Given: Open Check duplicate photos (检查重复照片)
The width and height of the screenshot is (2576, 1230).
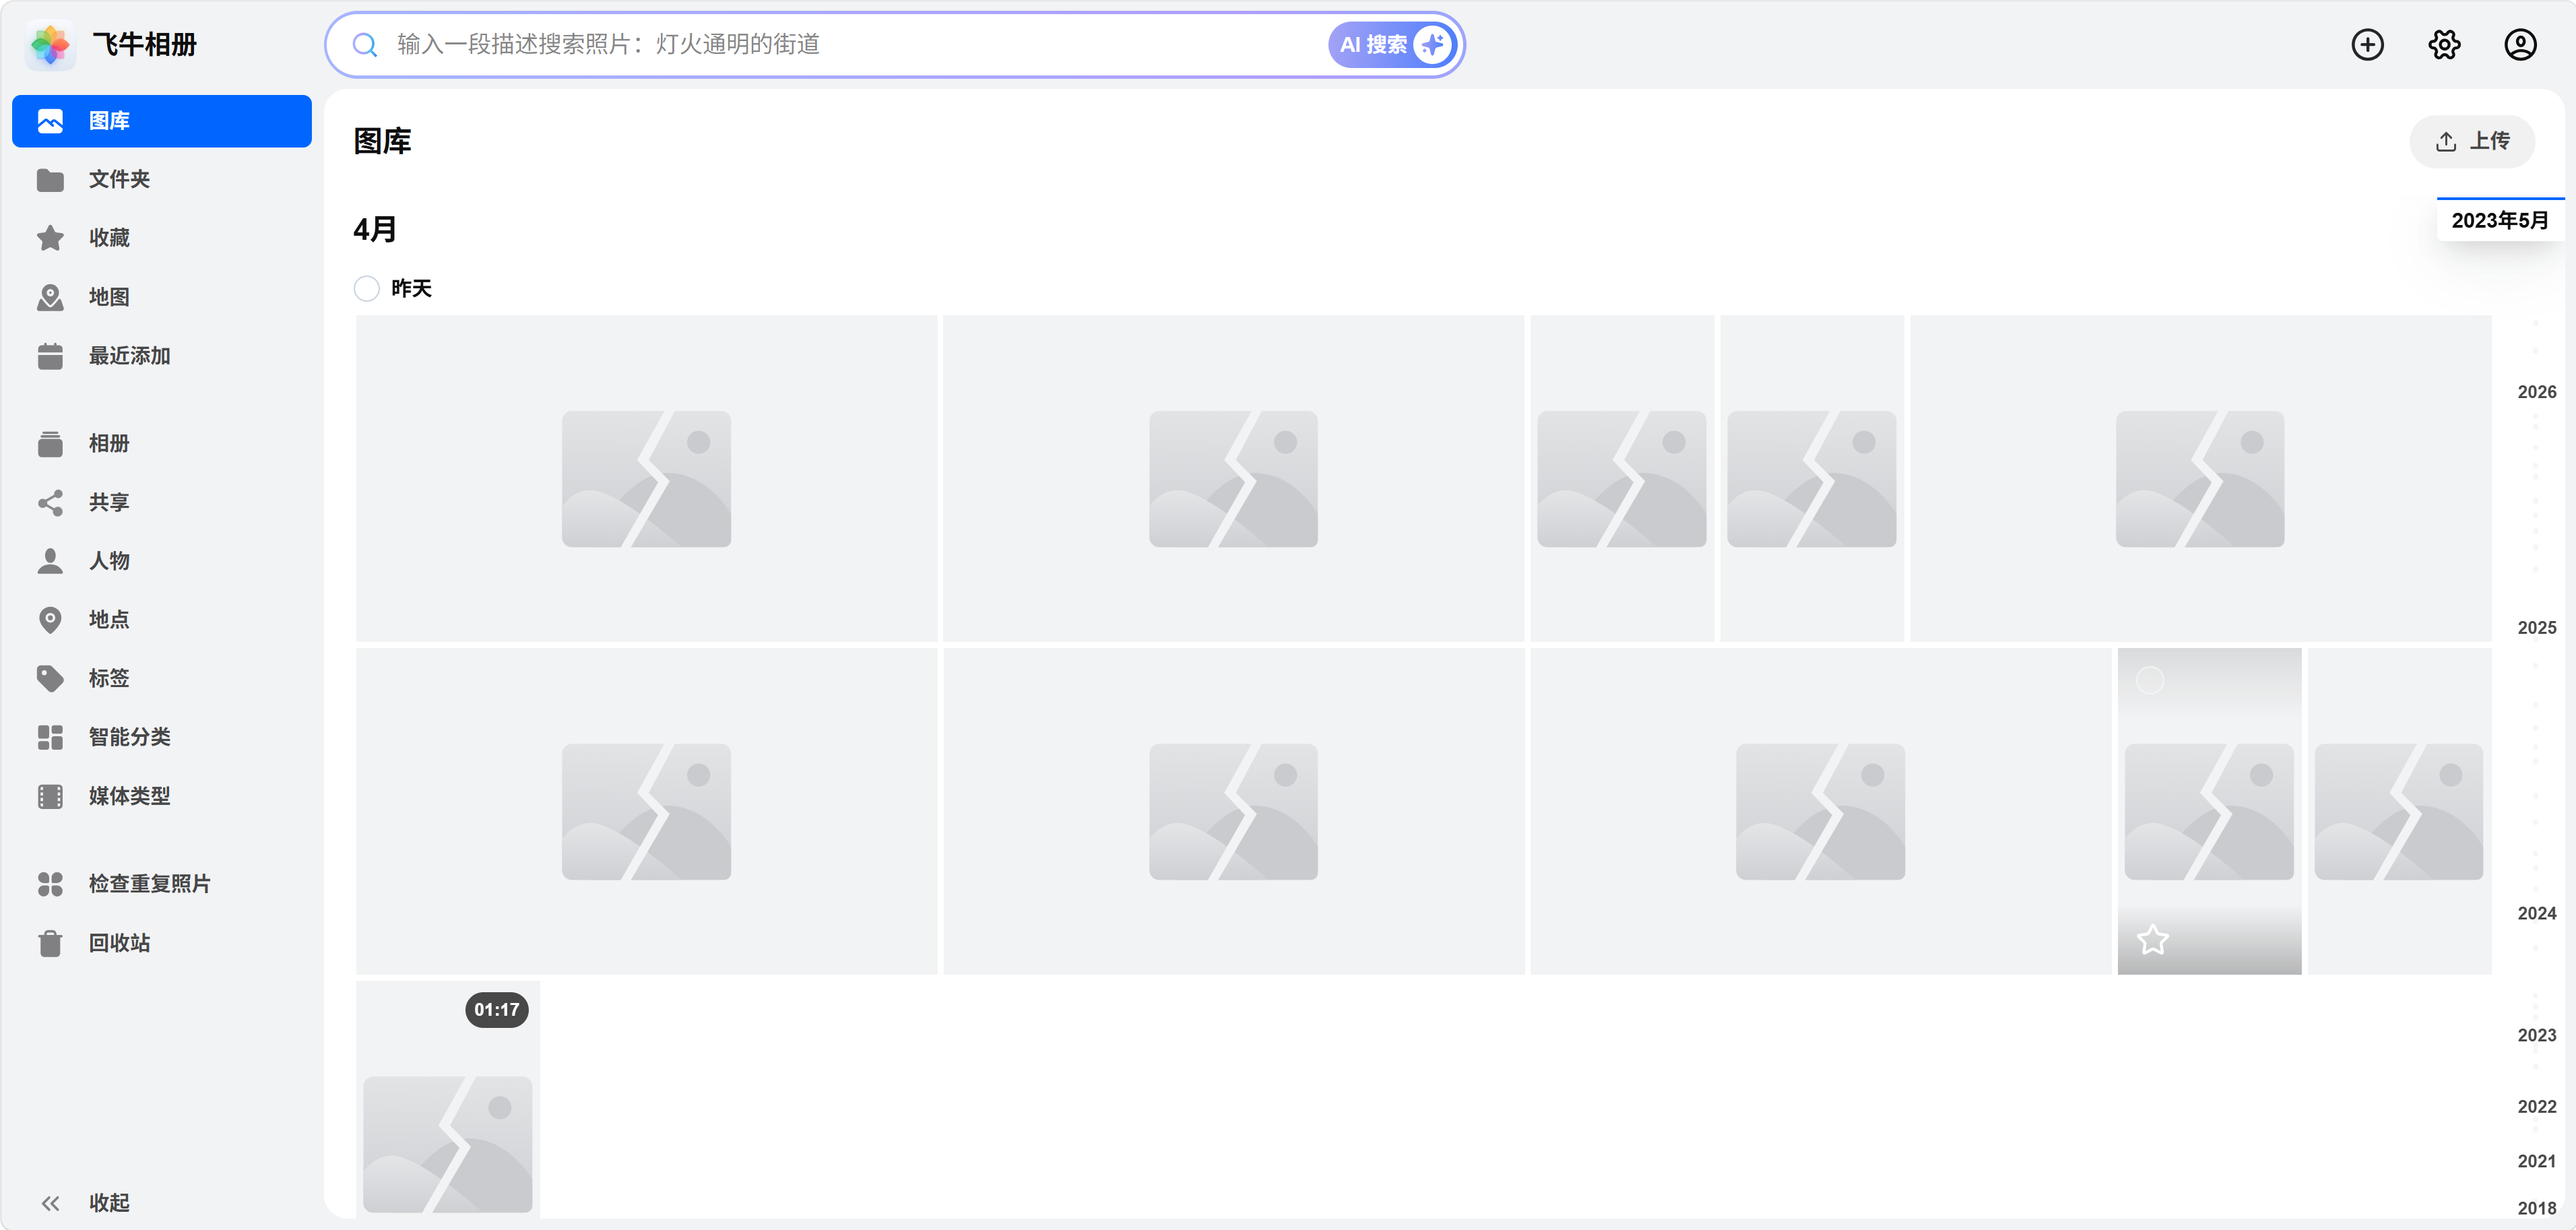Looking at the screenshot, I should pyautogui.click(x=149, y=884).
